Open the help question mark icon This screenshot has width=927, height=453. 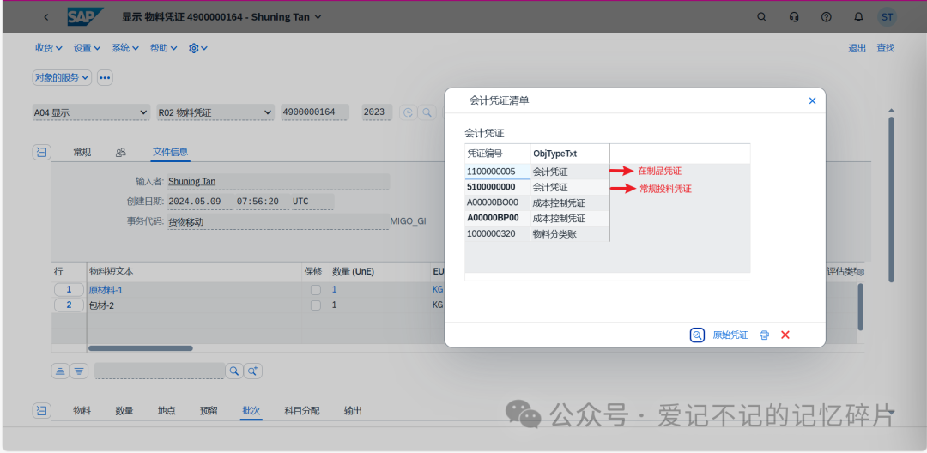coord(827,17)
